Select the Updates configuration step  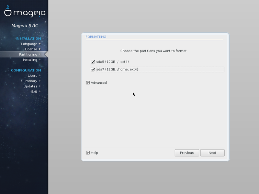30,86
